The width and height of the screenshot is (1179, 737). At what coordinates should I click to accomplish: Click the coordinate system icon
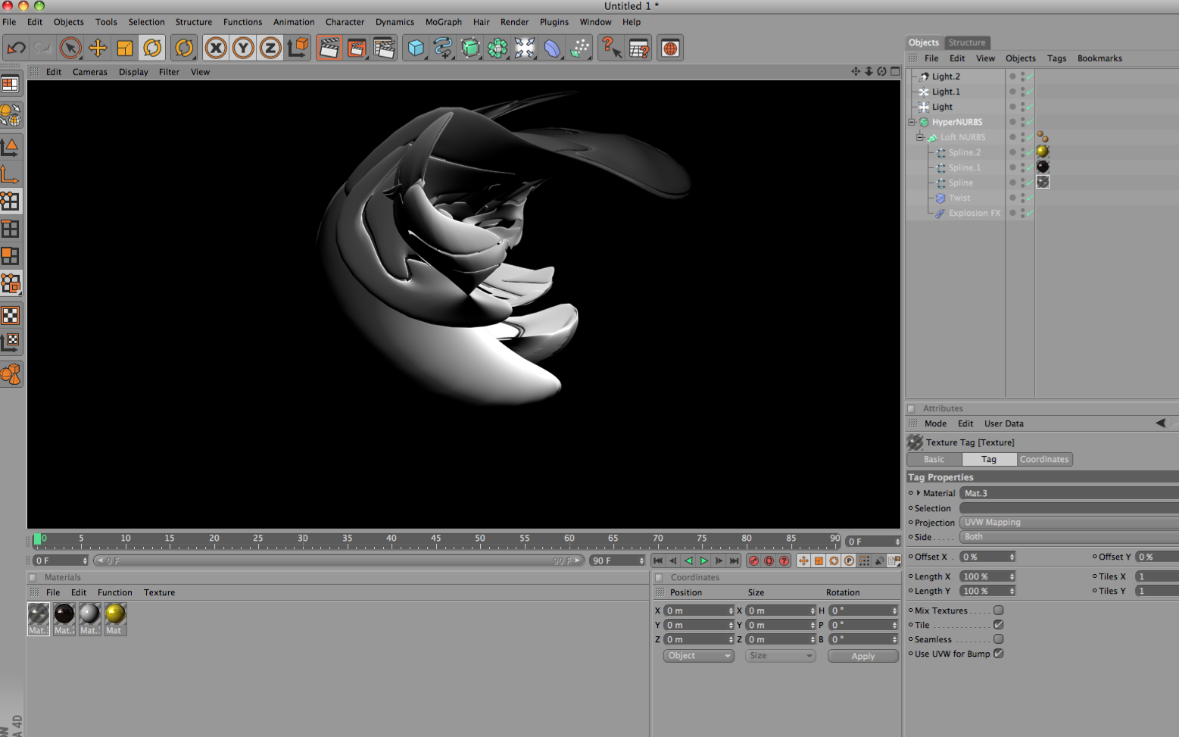[298, 48]
